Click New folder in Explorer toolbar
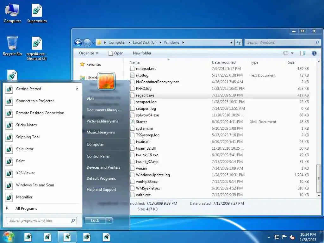 (x=142, y=53)
